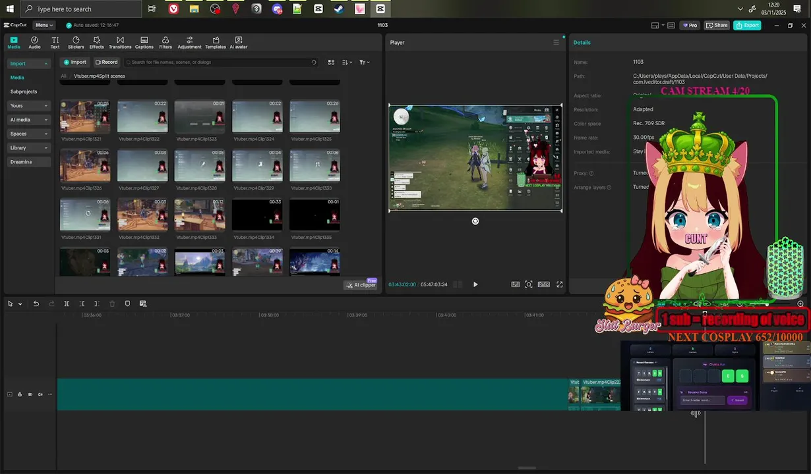Screen dimensions: 811x474
Task: Click the timeline toolbar icon right of the marker
Action: coord(143,303)
